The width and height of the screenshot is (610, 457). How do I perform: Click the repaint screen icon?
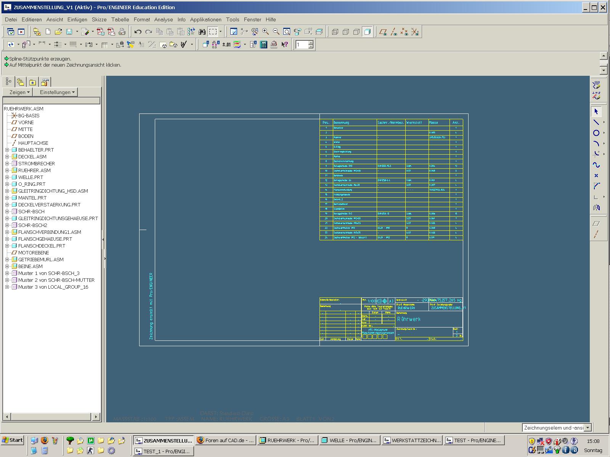click(x=234, y=32)
